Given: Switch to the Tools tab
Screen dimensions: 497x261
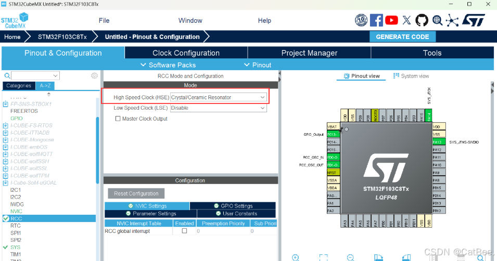Looking at the screenshot, I should [x=432, y=53].
